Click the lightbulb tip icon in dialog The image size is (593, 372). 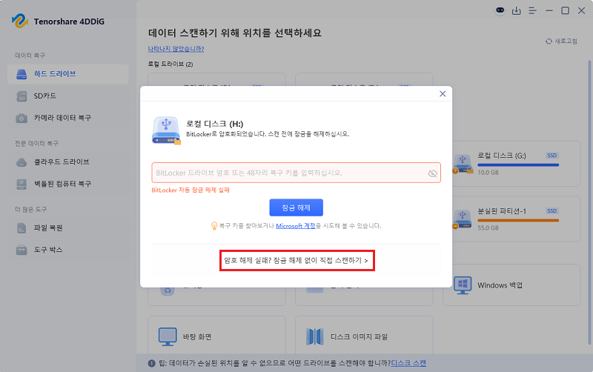tap(214, 226)
